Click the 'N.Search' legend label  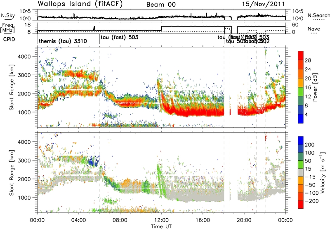[x=318, y=15]
